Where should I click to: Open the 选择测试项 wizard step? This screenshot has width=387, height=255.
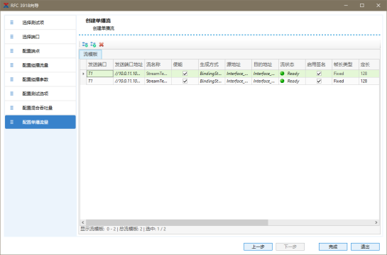point(40,23)
